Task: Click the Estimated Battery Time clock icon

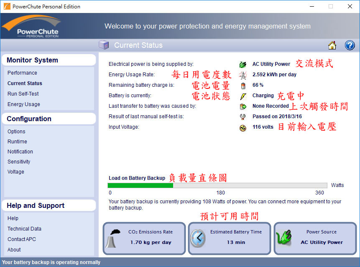Action: click(198, 238)
